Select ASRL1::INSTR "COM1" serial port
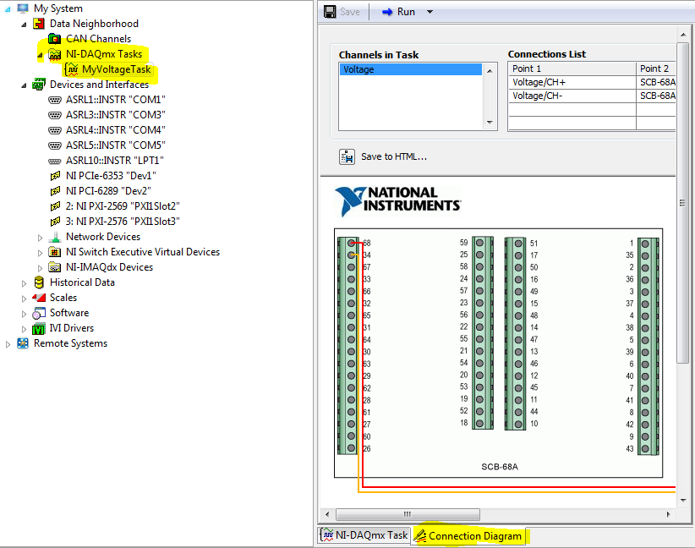The height and width of the screenshot is (548, 695). tap(115, 100)
